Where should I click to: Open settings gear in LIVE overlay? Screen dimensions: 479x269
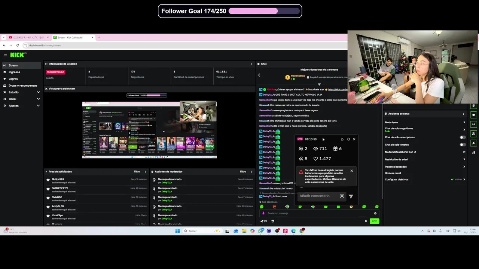tap(348, 139)
